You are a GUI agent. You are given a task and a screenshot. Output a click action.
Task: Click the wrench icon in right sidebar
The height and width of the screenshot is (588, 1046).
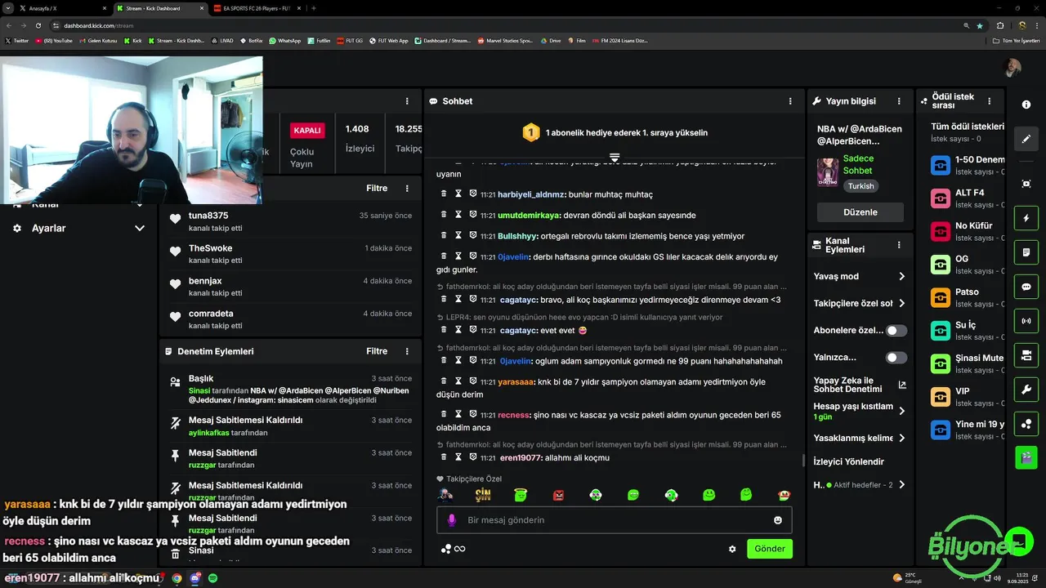[1026, 390]
